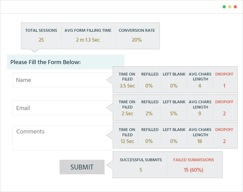
Task: Click the Successful Submits count of 5
Action: (141, 170)
